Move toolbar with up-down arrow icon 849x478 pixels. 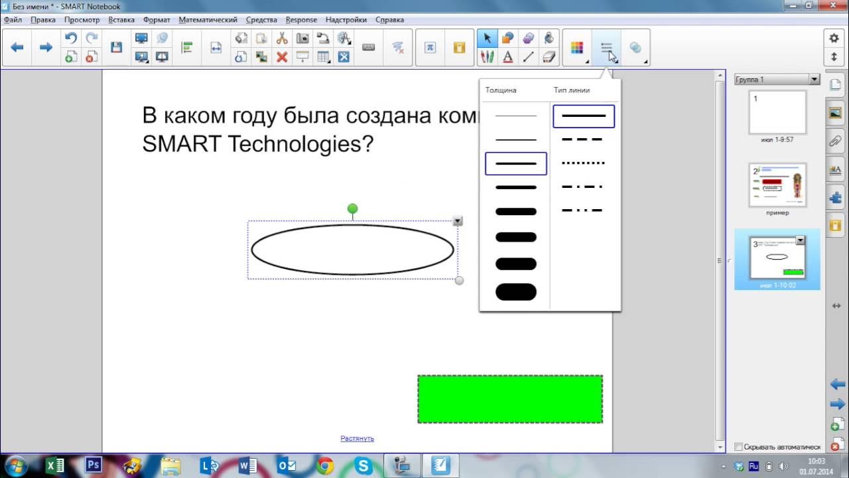[x=834, y=57]
